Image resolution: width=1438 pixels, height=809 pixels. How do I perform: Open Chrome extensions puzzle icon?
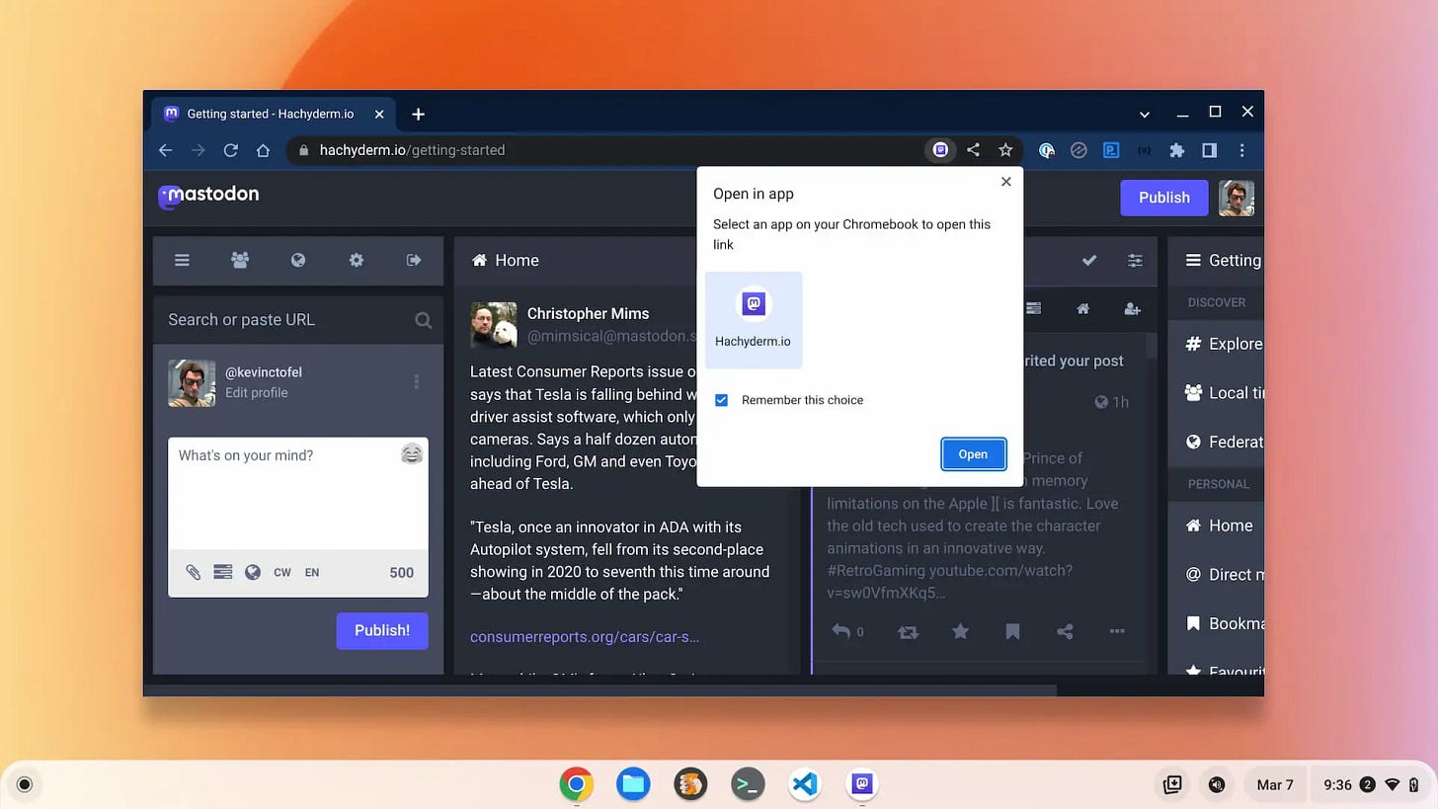pos(1176,150)
